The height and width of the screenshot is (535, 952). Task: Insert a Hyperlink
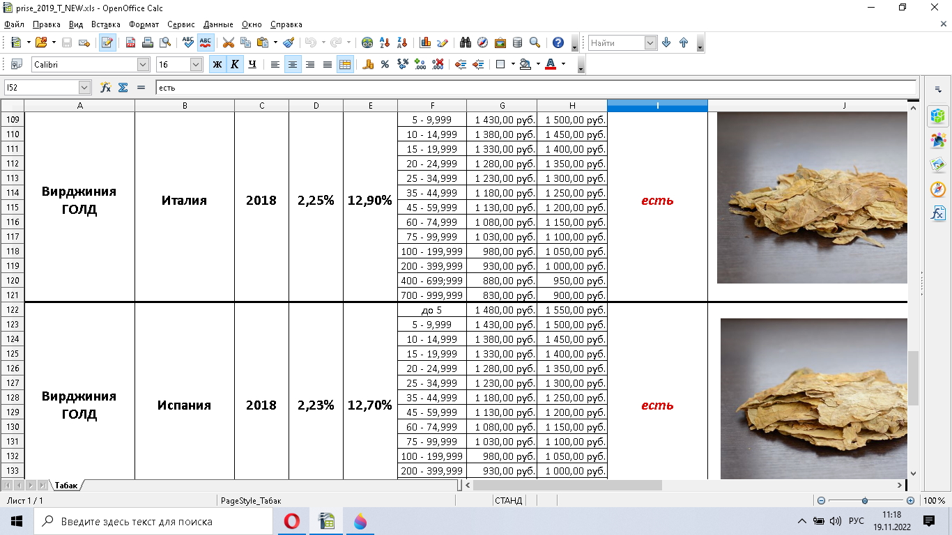click(367, 42)
